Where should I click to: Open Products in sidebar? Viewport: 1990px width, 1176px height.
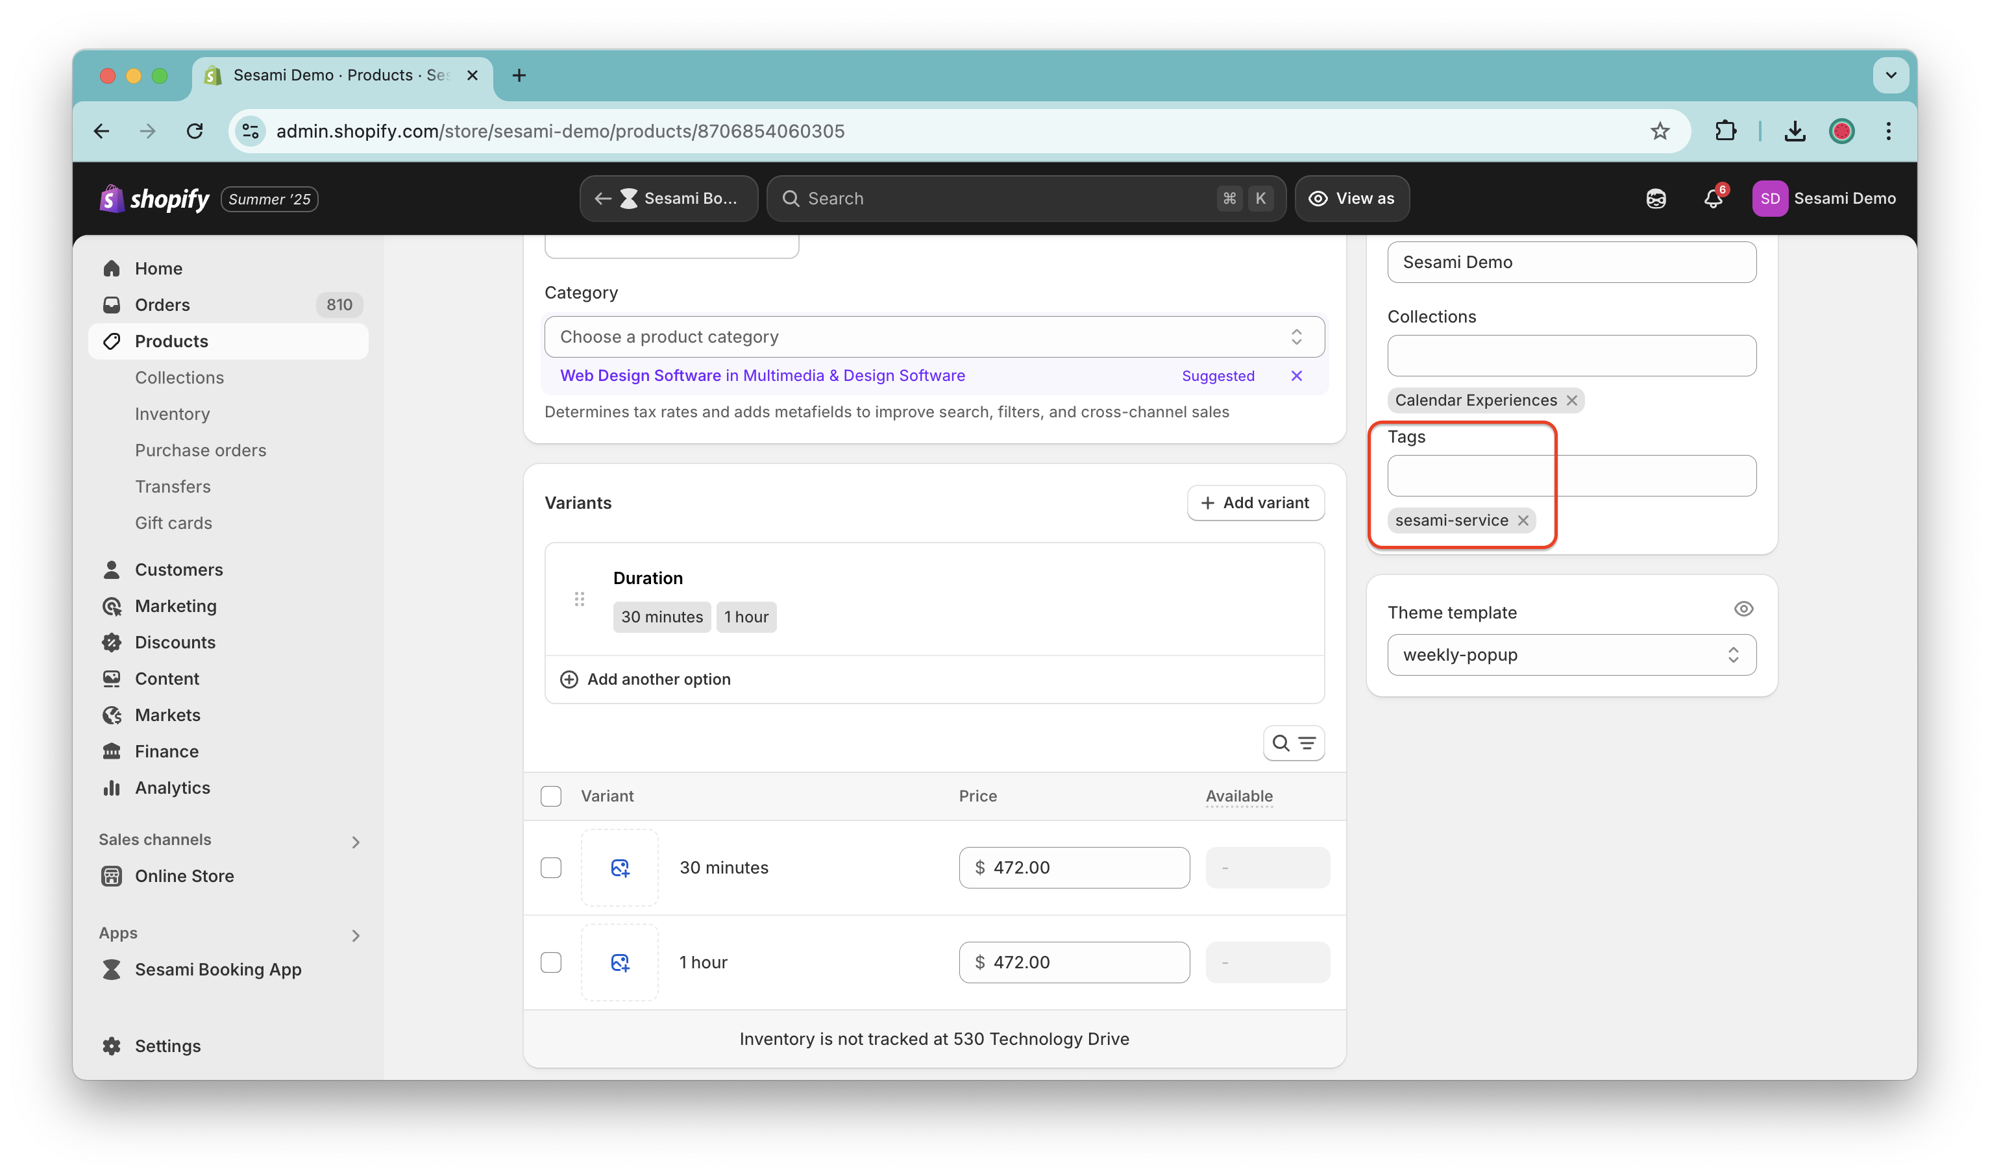point(228,341)
